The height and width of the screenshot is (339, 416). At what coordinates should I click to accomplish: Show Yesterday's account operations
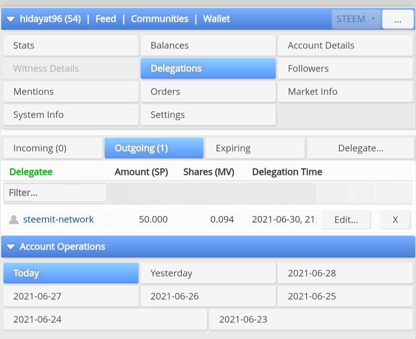coord(208,273)
